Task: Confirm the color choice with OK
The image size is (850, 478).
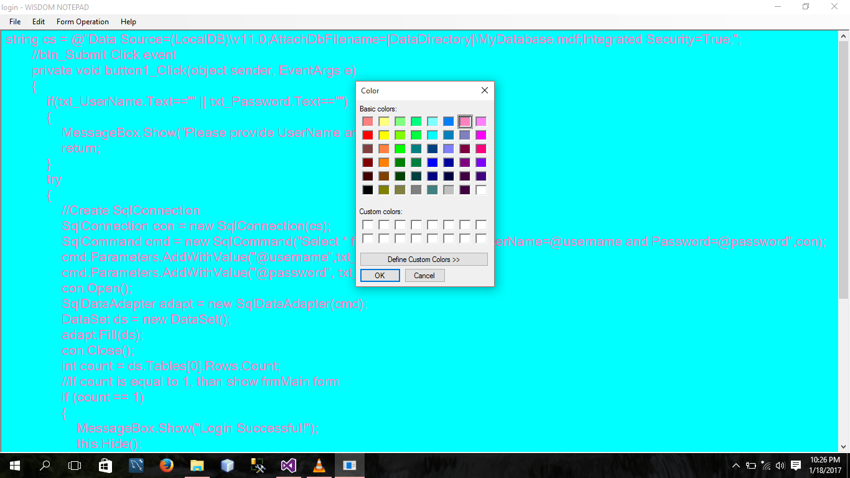Action: click(380, 275)
